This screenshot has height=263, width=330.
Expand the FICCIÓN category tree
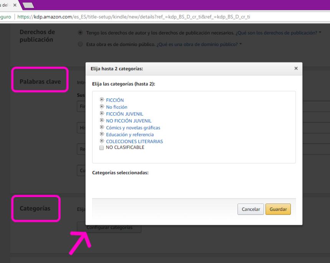(101, 100)
